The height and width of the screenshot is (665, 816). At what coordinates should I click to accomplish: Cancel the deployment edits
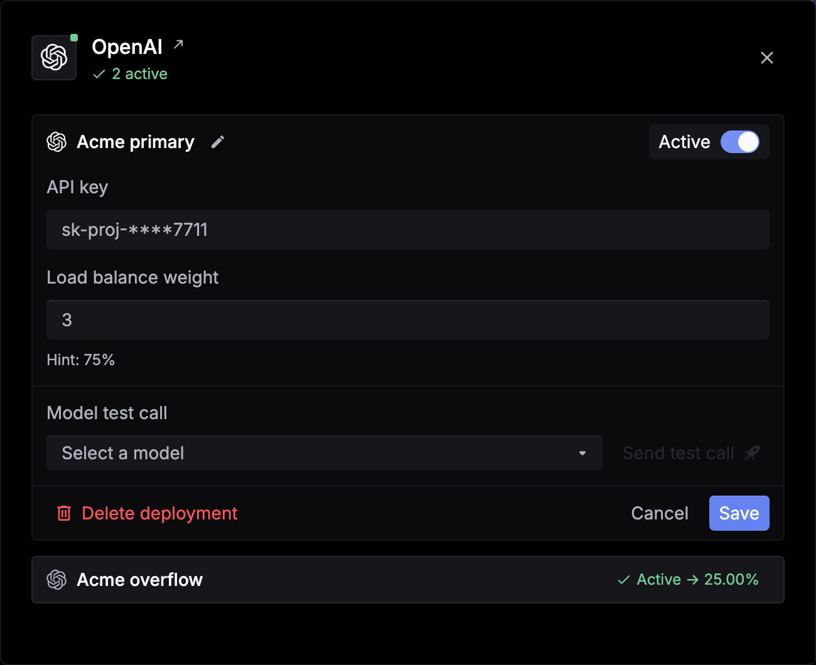(x=660, y=513)
